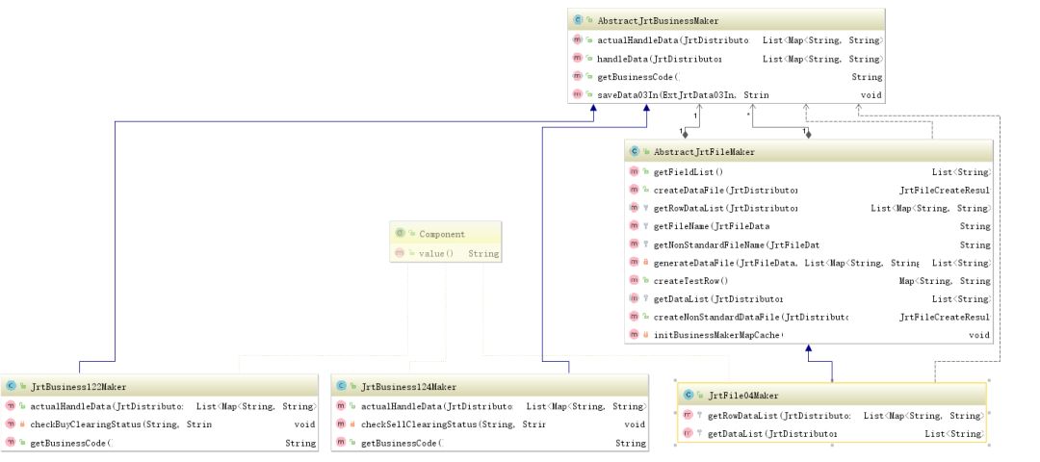The height and width of the screenshot is (462, 1040).
Task: Click method icon beside createNonStandardDataFile
Action: coord(634,317)
